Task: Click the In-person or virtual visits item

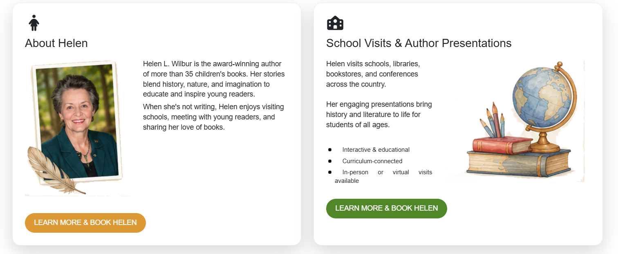Action: [x=383, y=177]
